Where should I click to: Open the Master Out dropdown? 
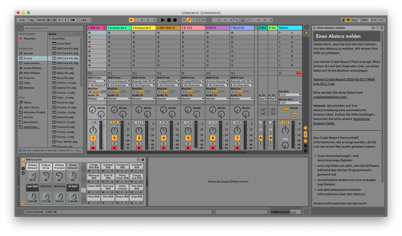[x=290, y=103]
